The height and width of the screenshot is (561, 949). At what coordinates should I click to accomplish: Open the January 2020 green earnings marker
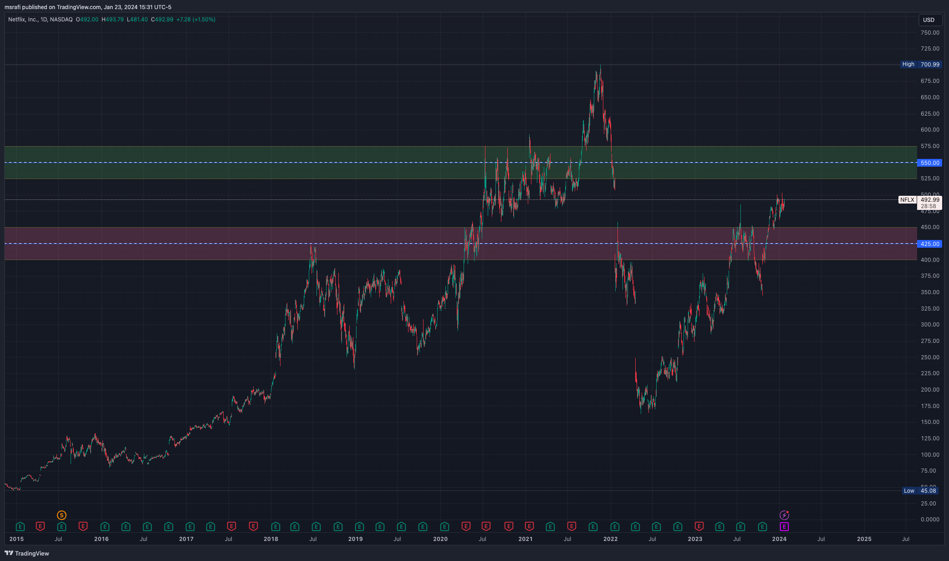(x=444, y=527)
